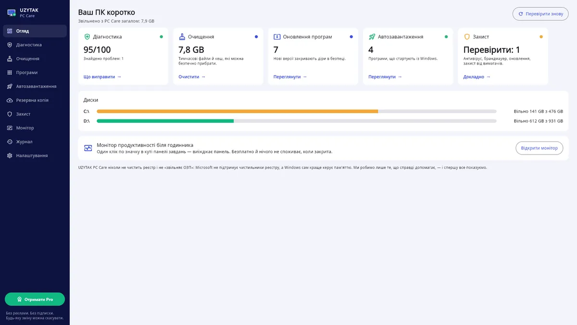Screen dimensions: 577x325
Task: Click the download icon on Оновлення програм card
Action: click(277, 37)
